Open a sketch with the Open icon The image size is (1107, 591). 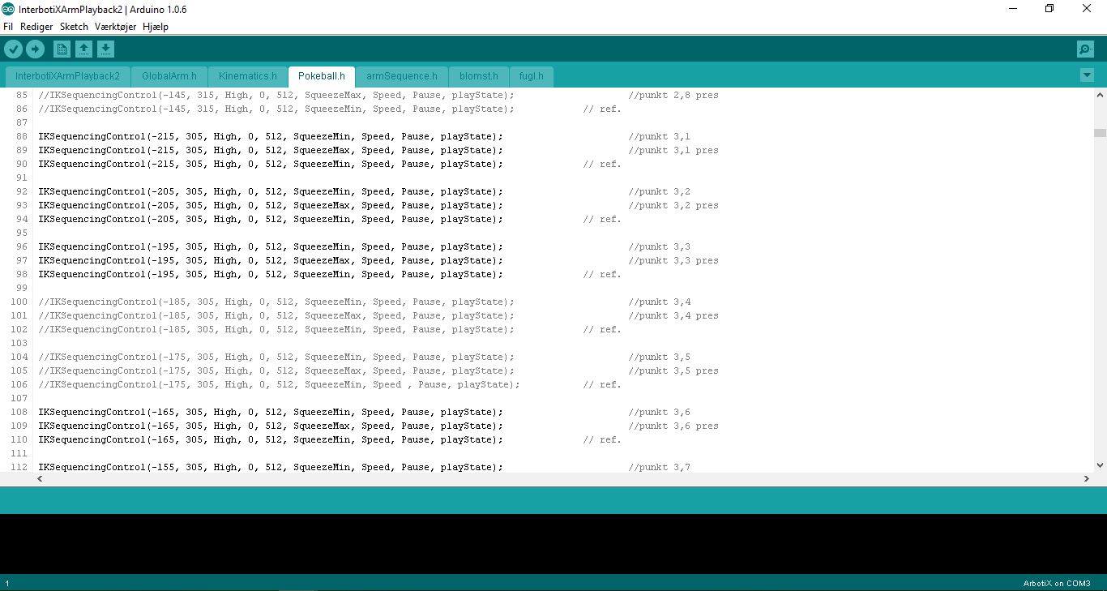(x=83, y=49)
